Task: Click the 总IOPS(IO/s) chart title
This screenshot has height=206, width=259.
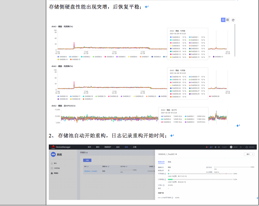Action: [x=64, y=106]
